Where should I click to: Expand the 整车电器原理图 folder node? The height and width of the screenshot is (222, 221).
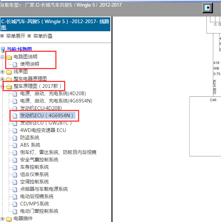pos(2,79)
